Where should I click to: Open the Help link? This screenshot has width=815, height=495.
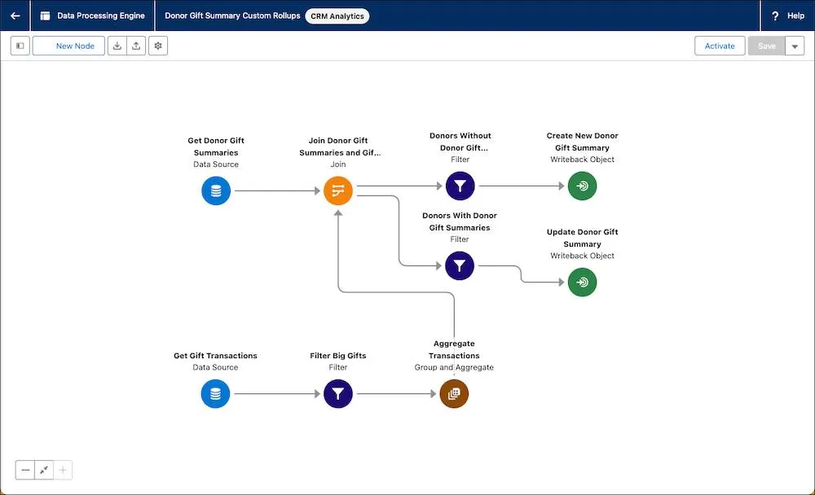795,15
